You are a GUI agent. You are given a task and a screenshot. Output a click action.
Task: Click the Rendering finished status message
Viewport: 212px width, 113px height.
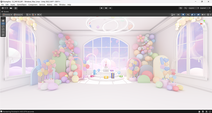tap(19, 111)
